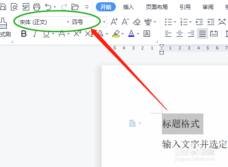Switch to the 审阅 tab

(208, 7)
